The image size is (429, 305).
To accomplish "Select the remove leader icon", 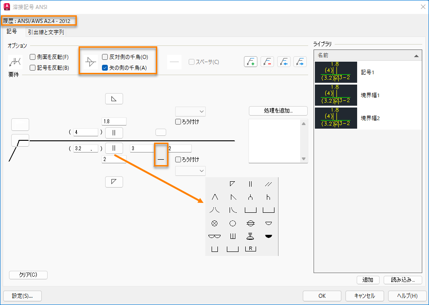I will point(267,62).
